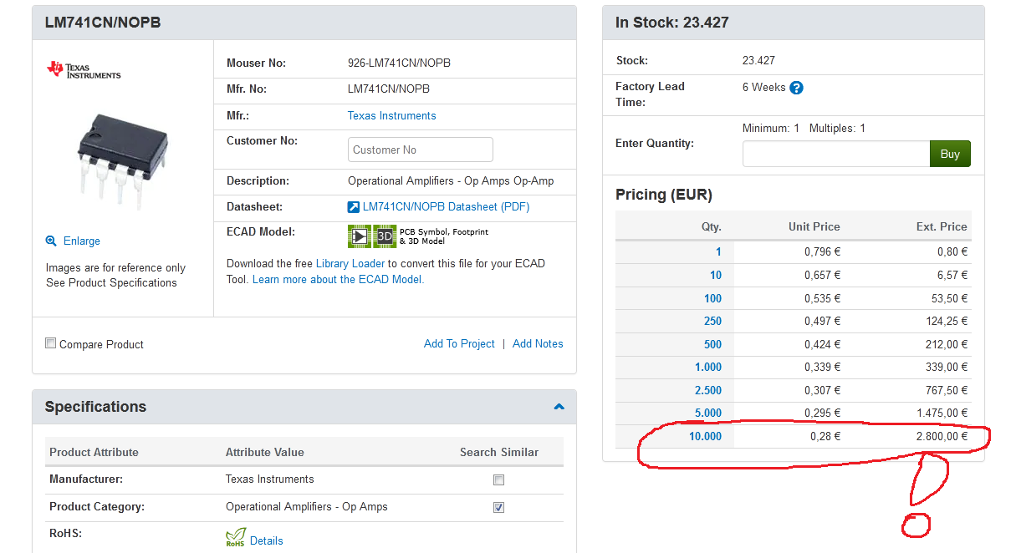Click the 0,796 € unit price cell

(x=822, y=251)
